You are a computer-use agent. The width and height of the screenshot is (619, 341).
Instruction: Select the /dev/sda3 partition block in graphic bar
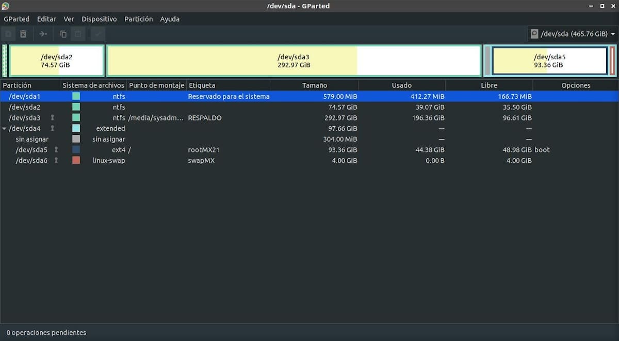pyautogui.click(x=294, y=60)
